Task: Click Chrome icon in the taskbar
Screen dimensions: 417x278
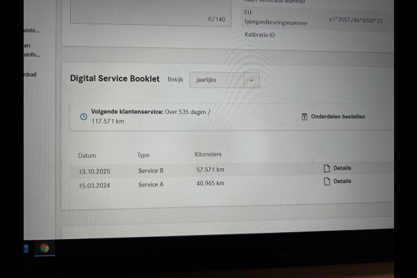Action: 44,248
